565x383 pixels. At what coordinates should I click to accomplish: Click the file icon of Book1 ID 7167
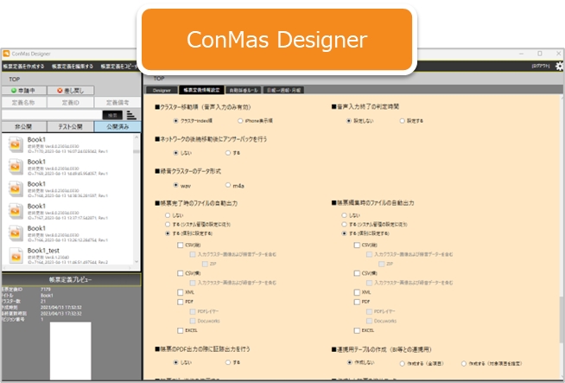point(16,211)
